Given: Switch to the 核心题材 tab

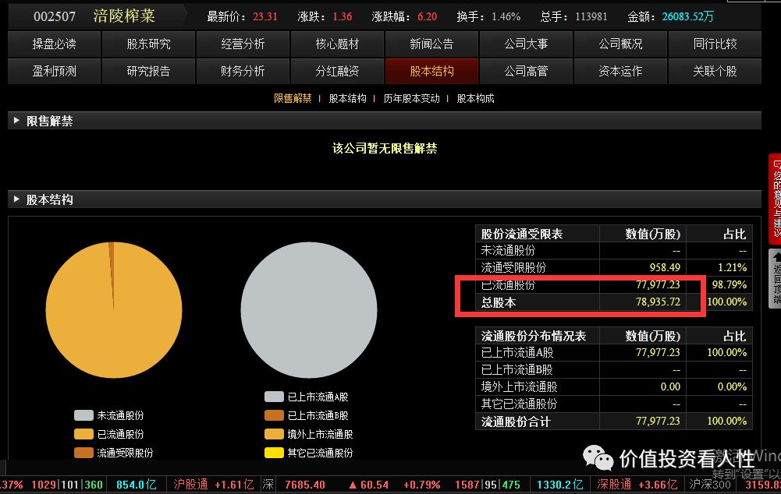Looking at the screenshot, I should pos(337,44).
